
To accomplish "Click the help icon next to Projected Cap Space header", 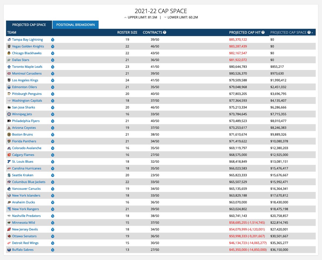I will [309, 32].
